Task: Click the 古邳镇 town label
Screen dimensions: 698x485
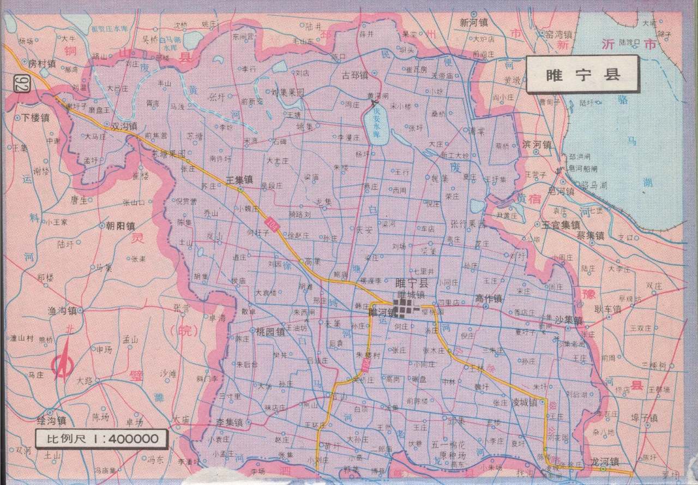Action: coord(354,76)
